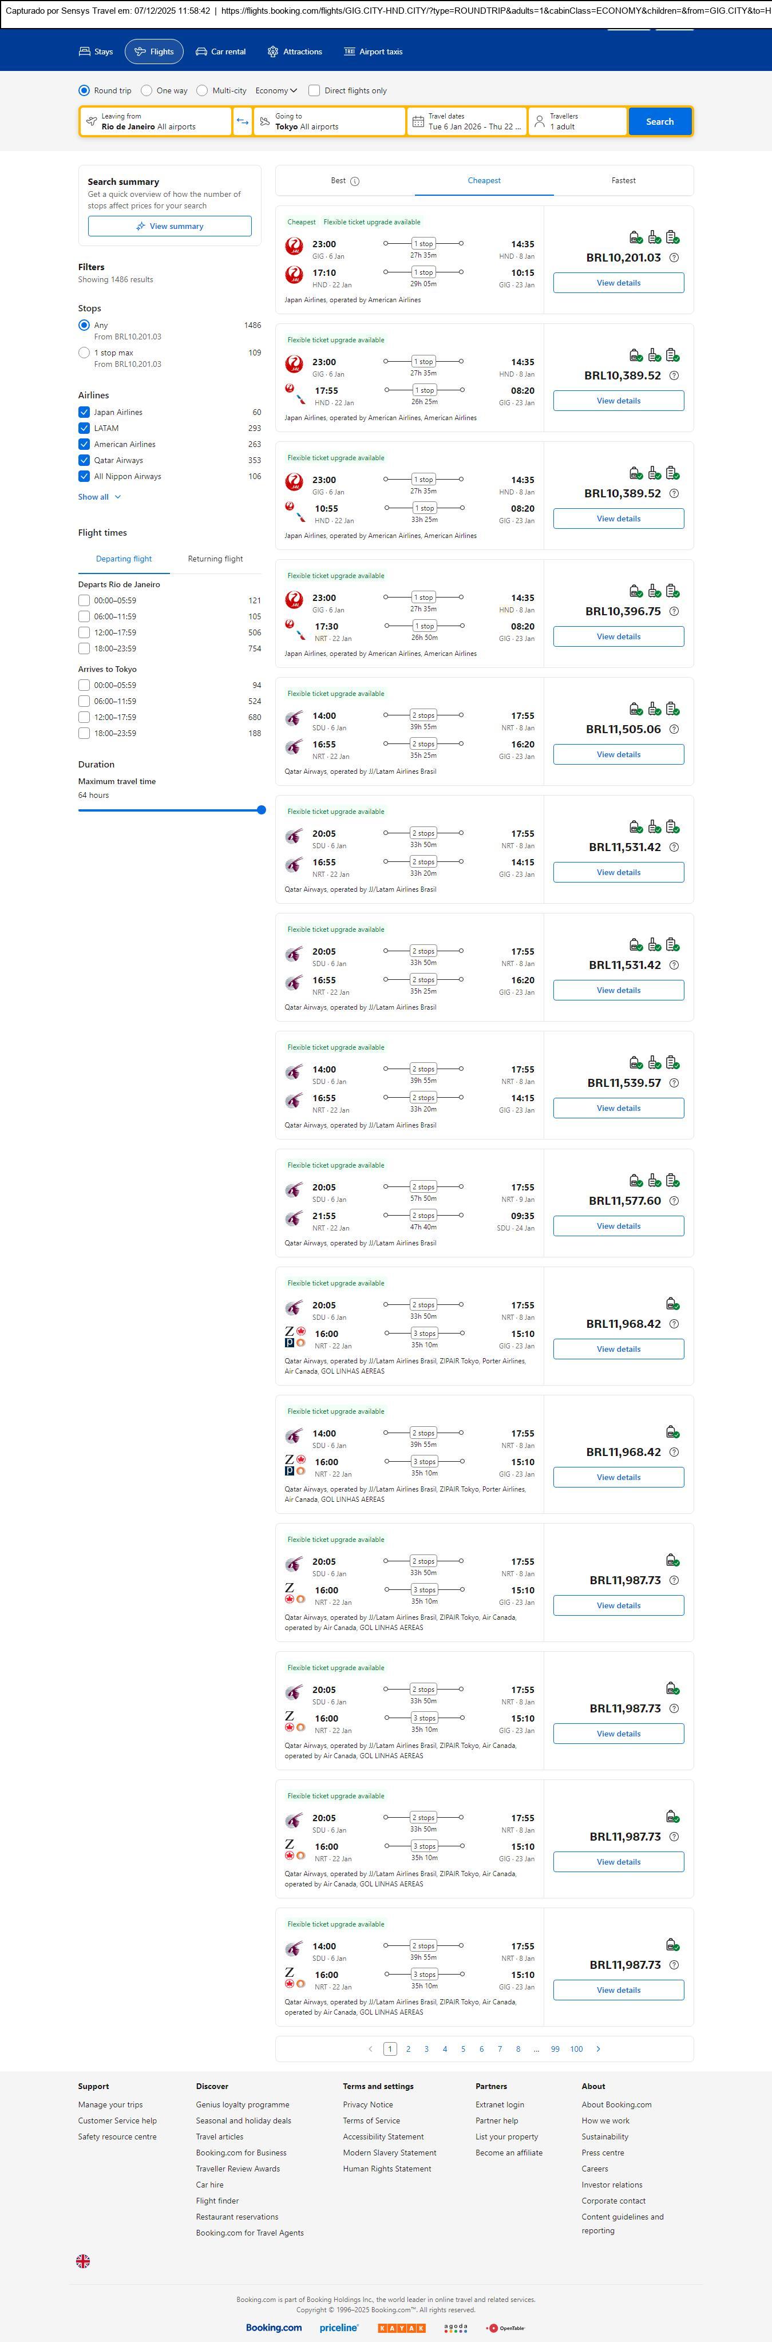Viewport: 772px width, 2342px height.
Task: Click the swap origin and destination arrows icon
Action: (242, 122)
